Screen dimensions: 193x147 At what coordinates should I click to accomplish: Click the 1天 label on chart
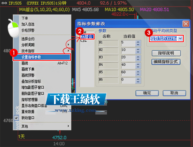(x=21, y=137)
